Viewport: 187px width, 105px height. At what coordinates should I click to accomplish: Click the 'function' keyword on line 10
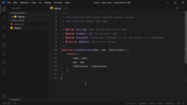tap(67, 50)
